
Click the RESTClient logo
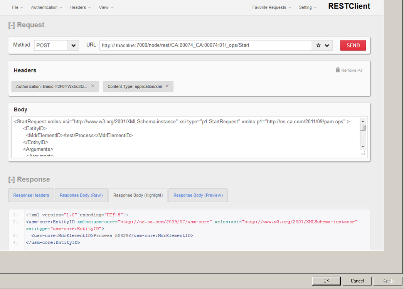pos(348,6)
